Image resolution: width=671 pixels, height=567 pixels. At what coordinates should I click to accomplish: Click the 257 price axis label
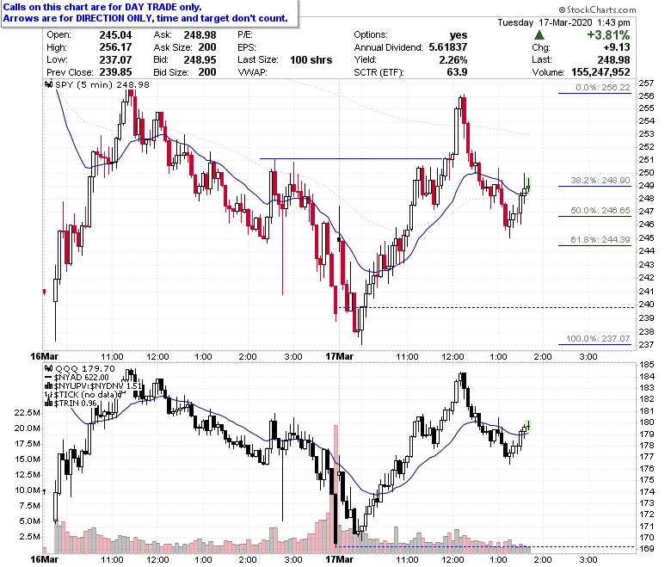(646, 83)
